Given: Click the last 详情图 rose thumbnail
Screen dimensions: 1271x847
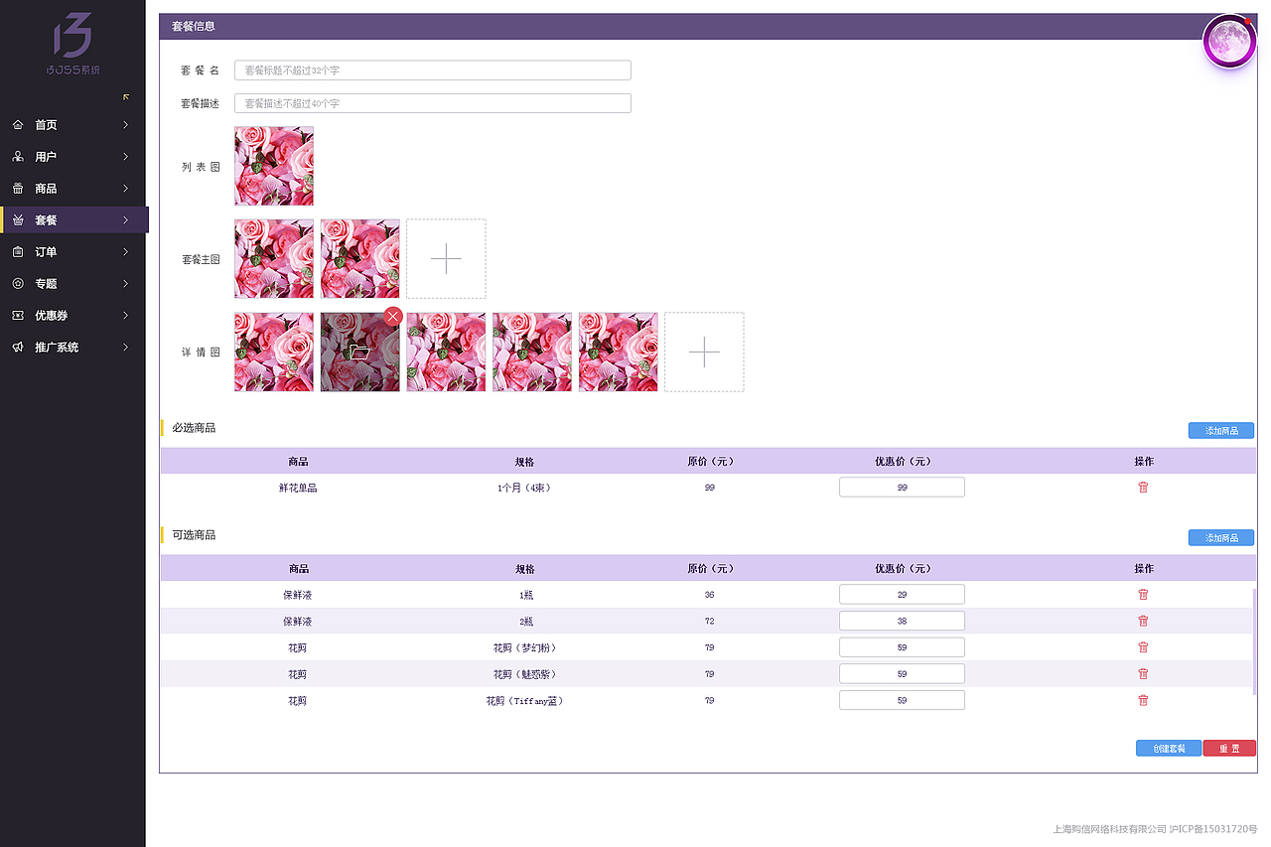Looking at the screenshot, I should point(619,352).
